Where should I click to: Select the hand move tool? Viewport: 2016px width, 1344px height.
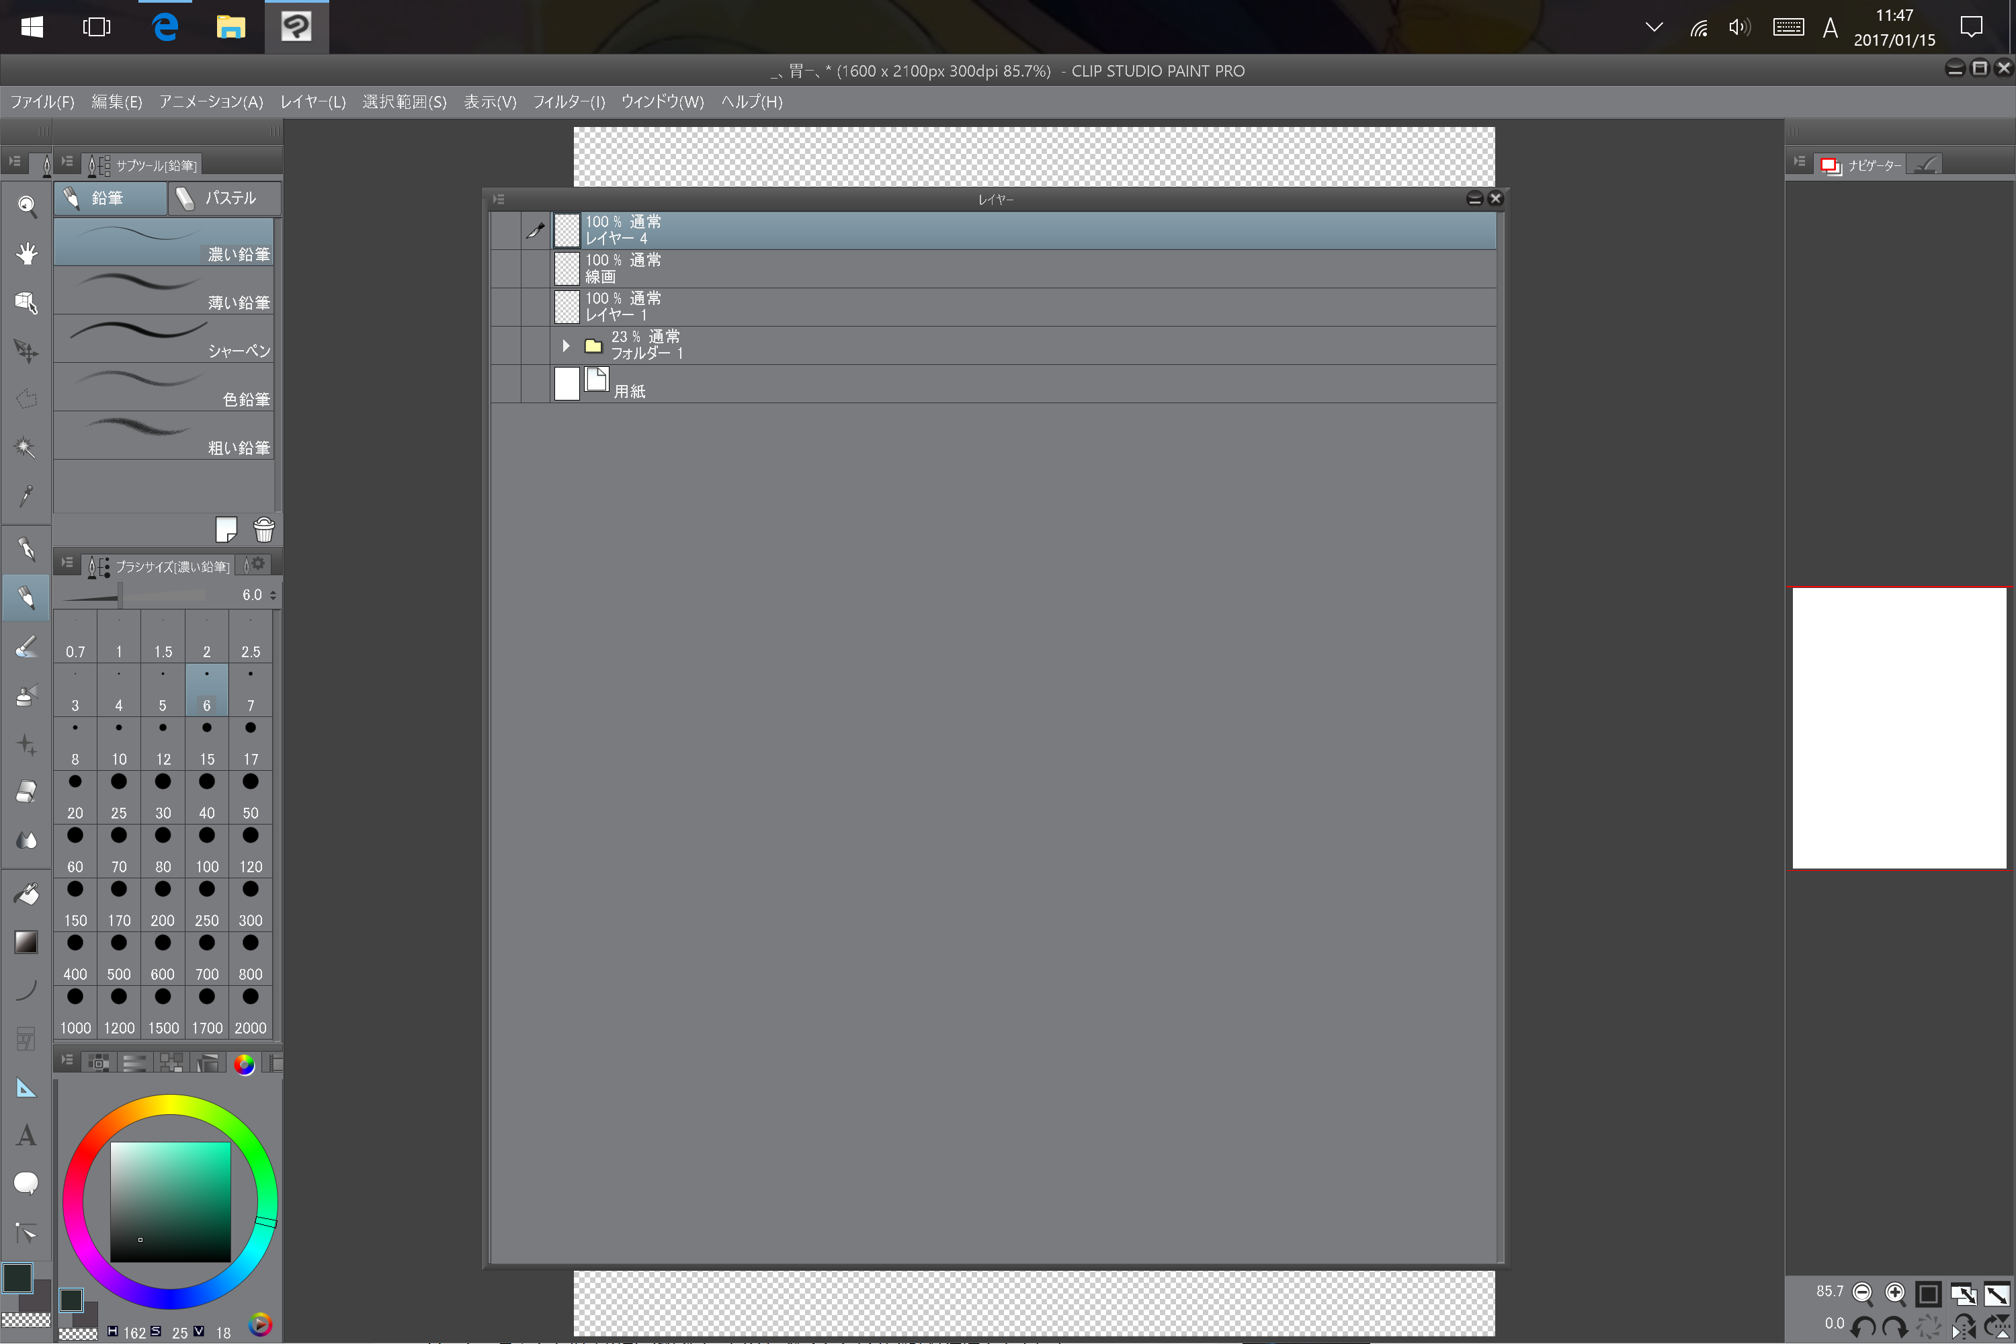[x=27, y=254]
